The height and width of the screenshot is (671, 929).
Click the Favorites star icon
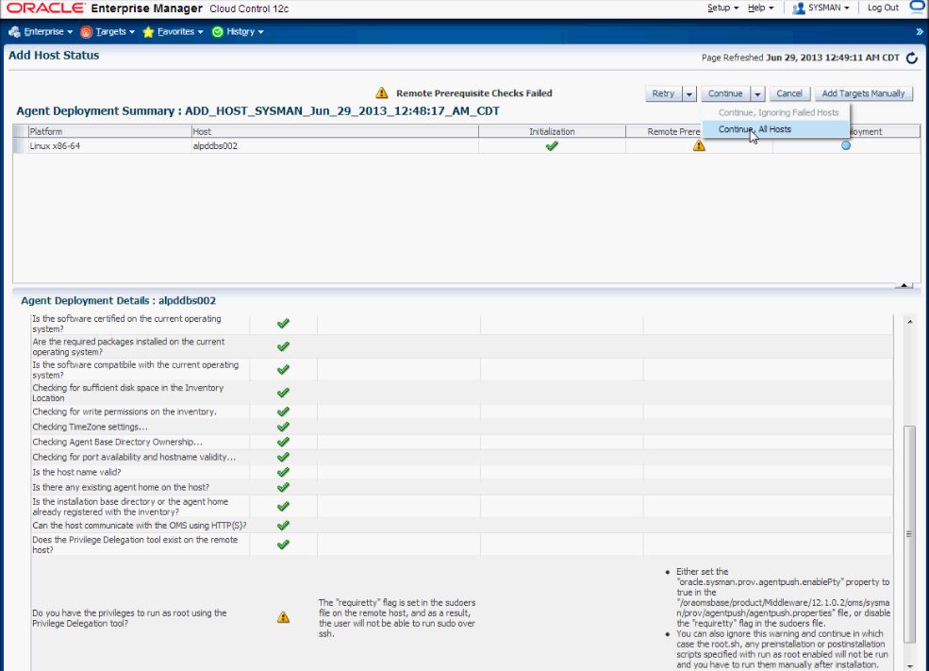[148, 32]
